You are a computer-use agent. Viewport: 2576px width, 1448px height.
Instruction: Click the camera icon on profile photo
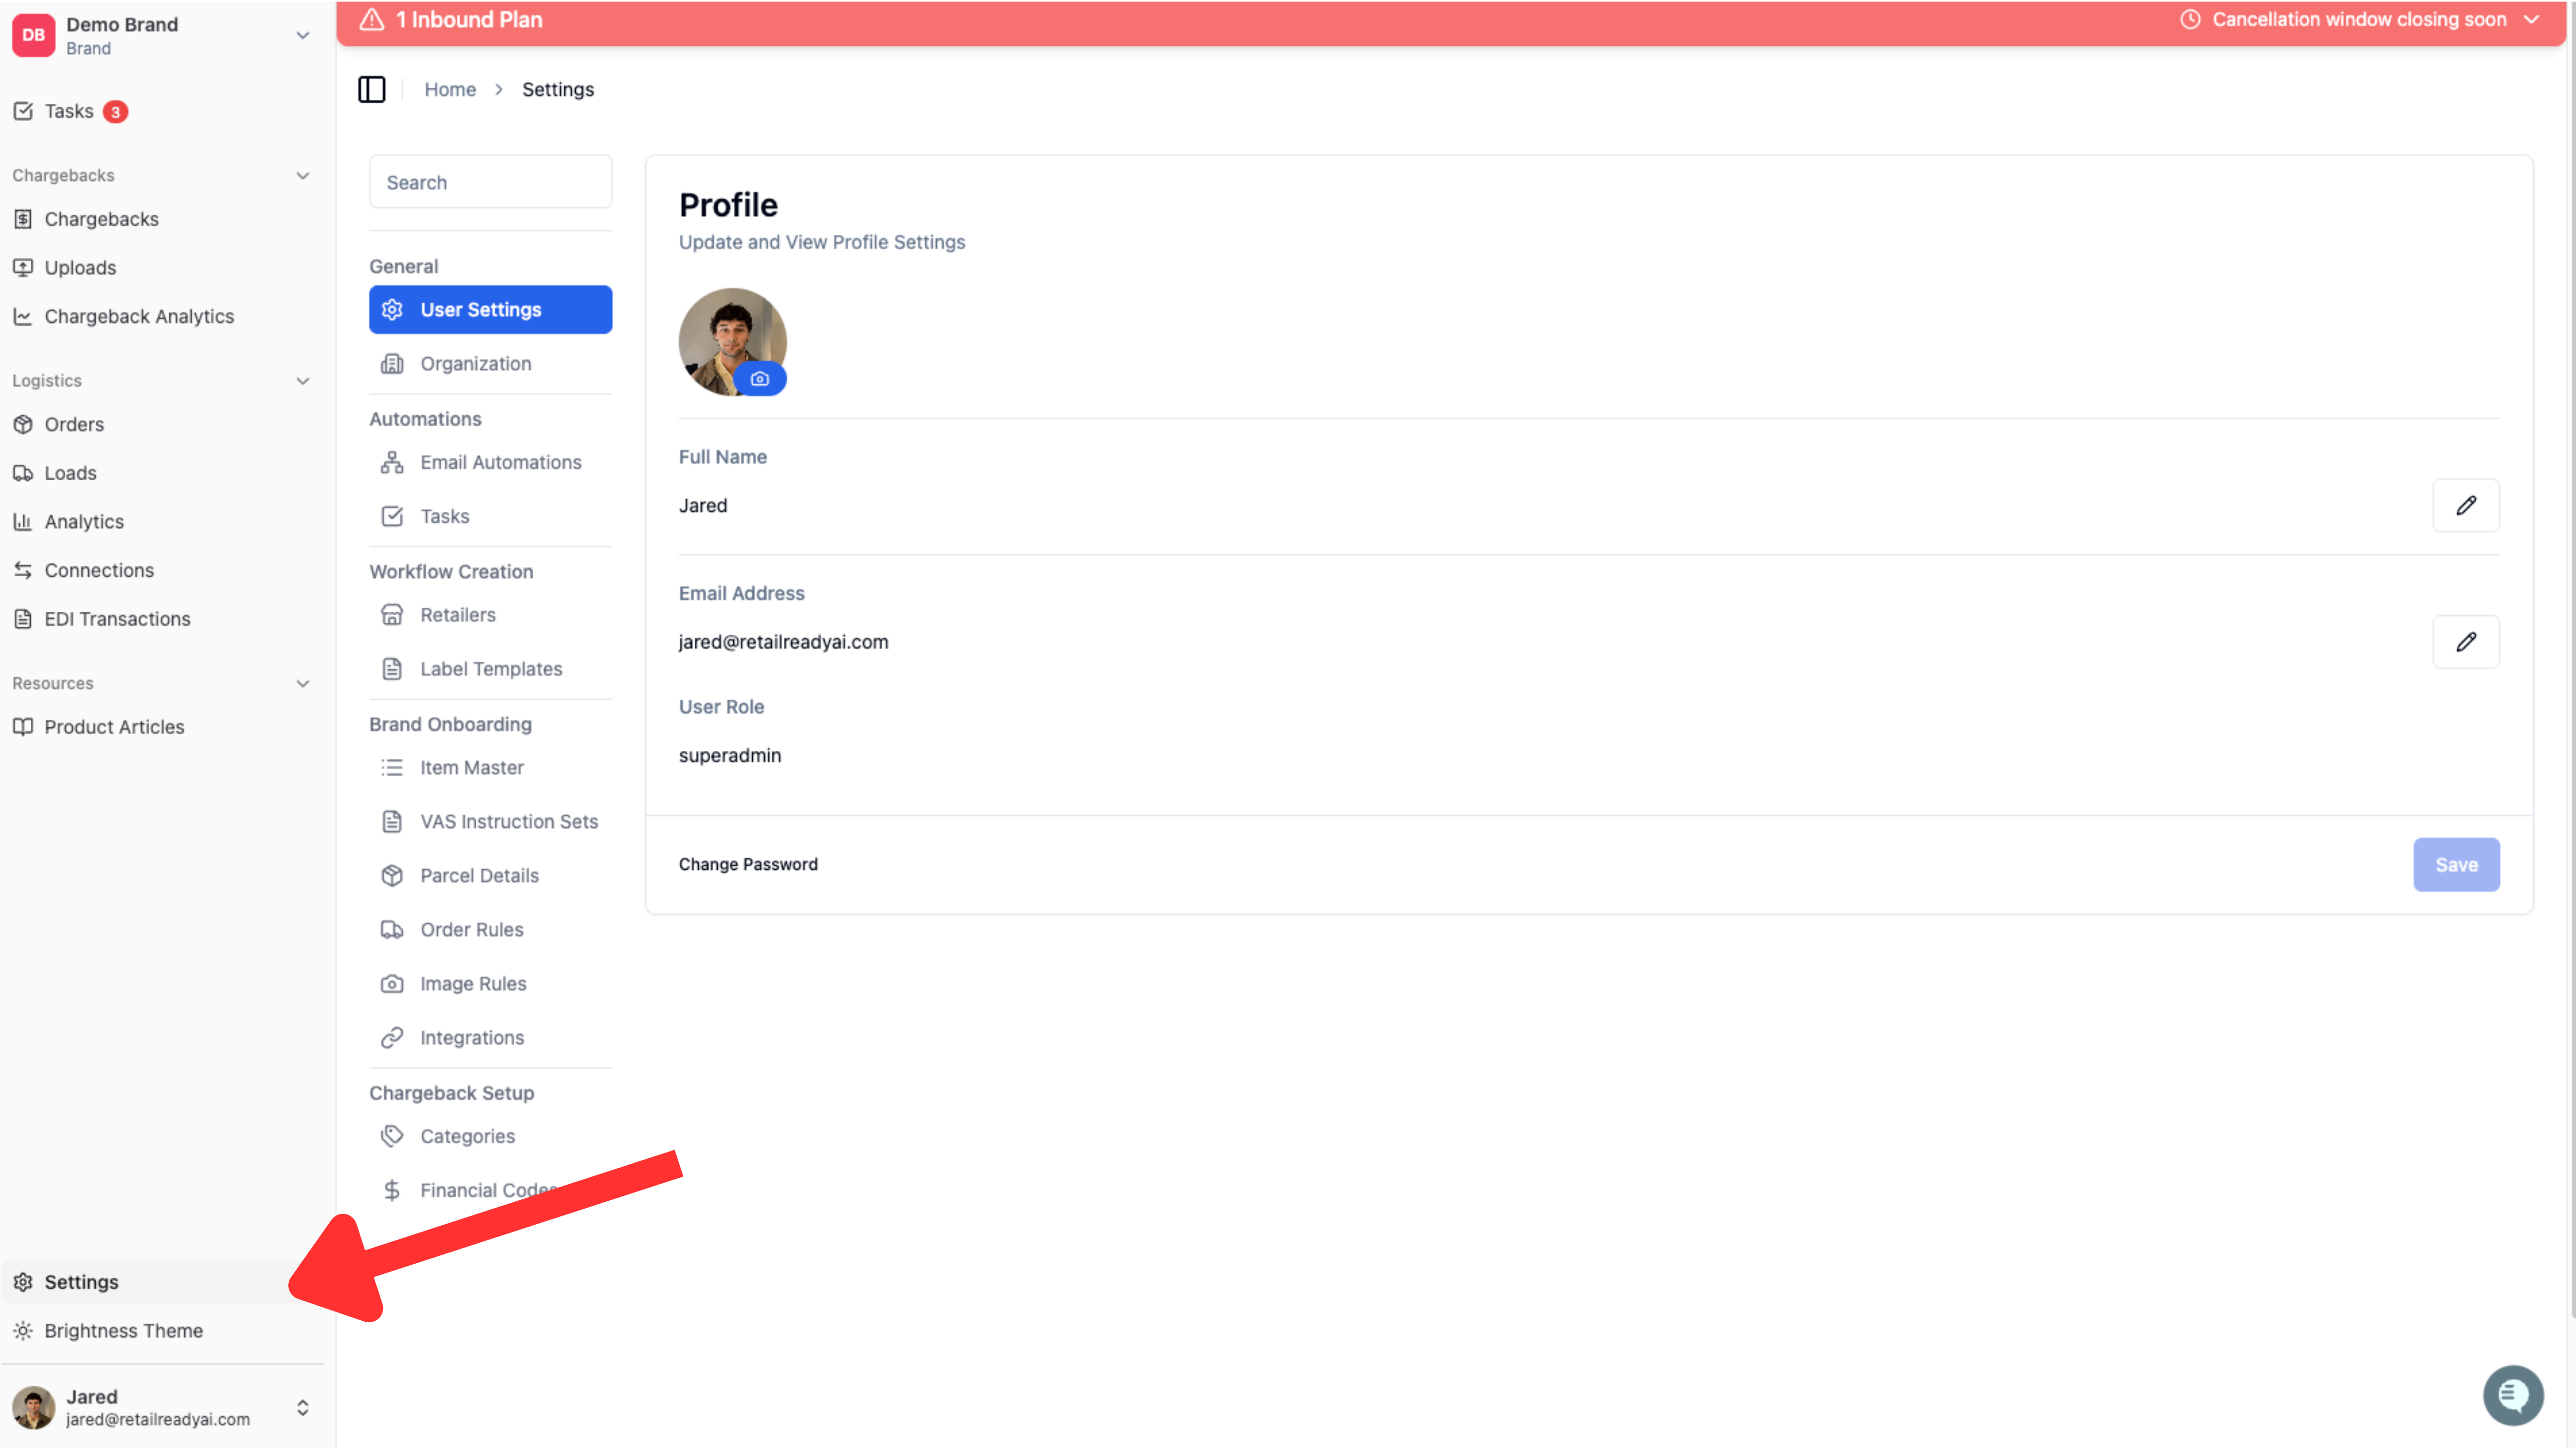click(x=760, y=379)
